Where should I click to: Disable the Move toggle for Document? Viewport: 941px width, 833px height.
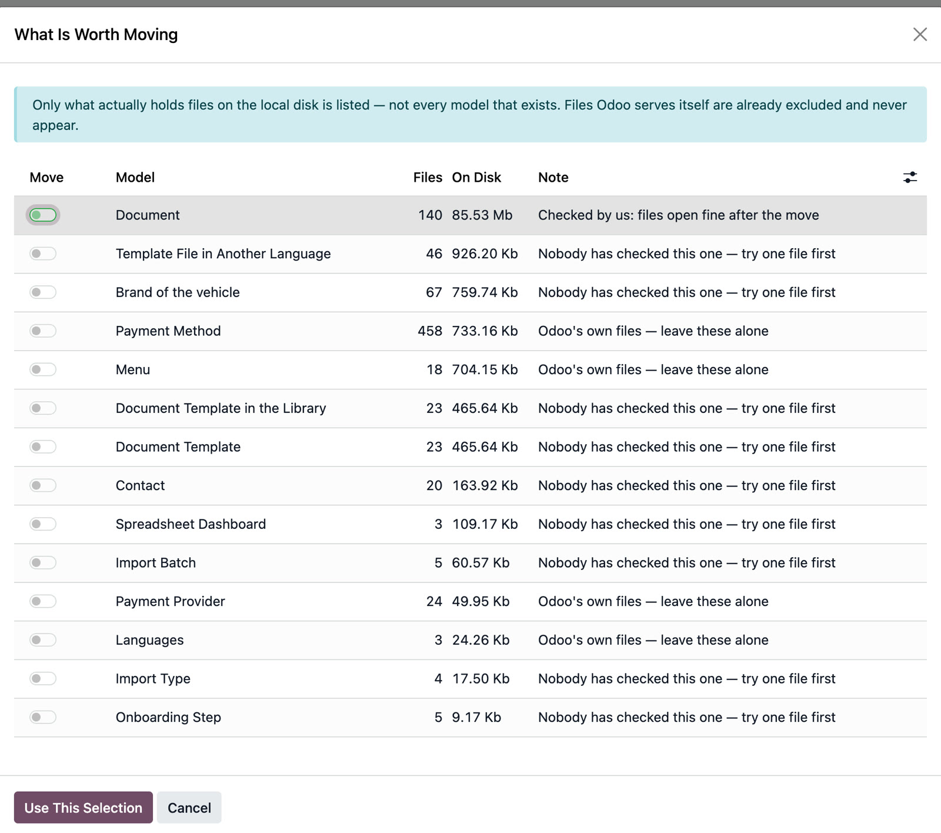(43, 215)
